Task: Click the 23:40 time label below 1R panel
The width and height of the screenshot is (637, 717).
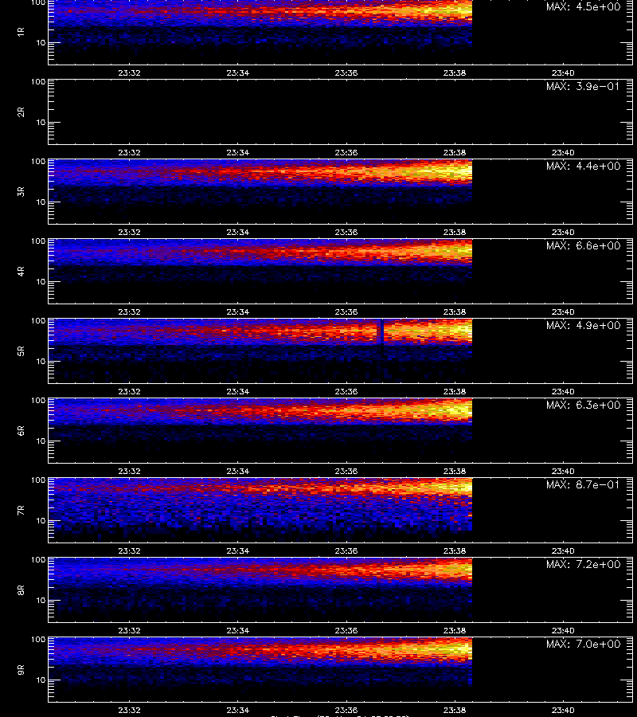Action: pos(563,72)
